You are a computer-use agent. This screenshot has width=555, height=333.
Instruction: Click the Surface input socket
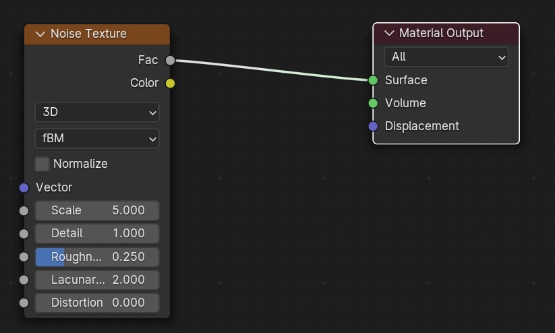tap(373, 80)
